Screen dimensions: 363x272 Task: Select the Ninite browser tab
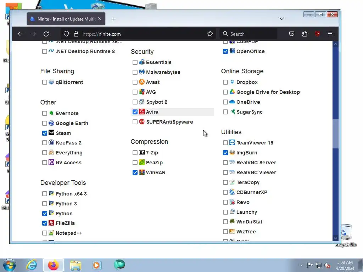coord(66,19)
